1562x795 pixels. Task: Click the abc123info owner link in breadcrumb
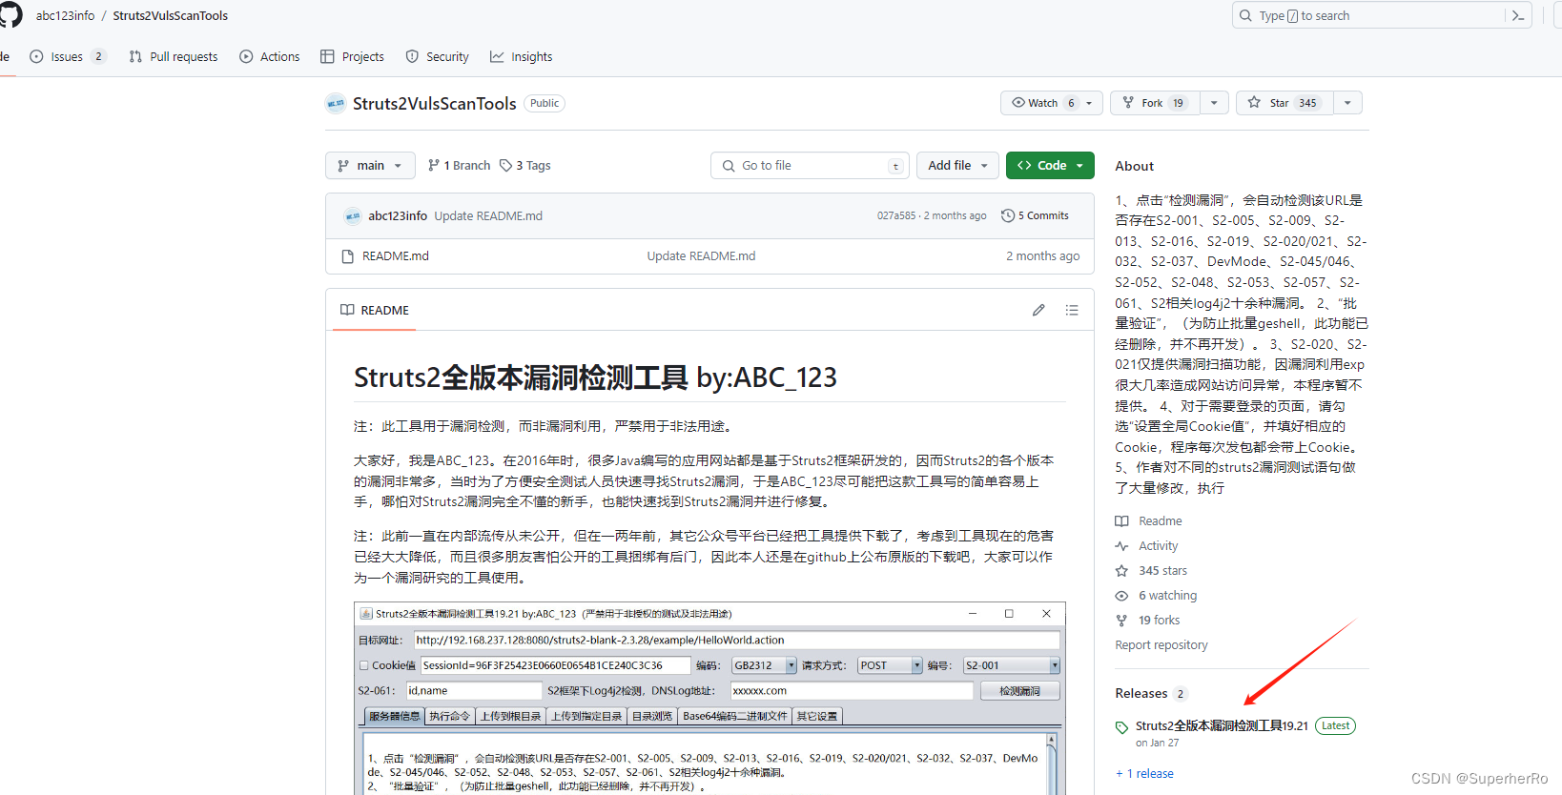point(65,15)
